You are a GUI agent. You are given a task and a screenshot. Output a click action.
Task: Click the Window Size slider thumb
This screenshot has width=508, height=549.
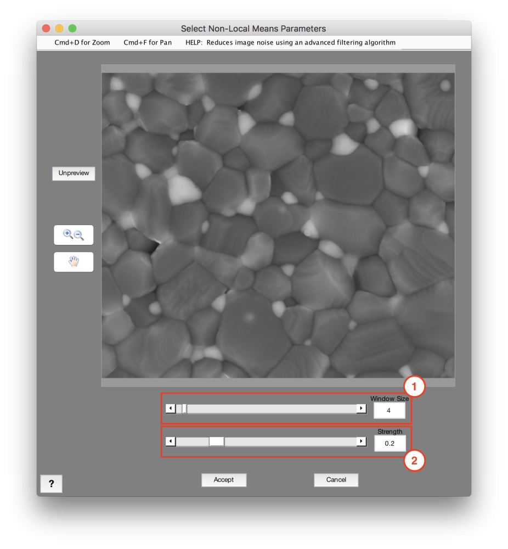click(x=184, y=408)
